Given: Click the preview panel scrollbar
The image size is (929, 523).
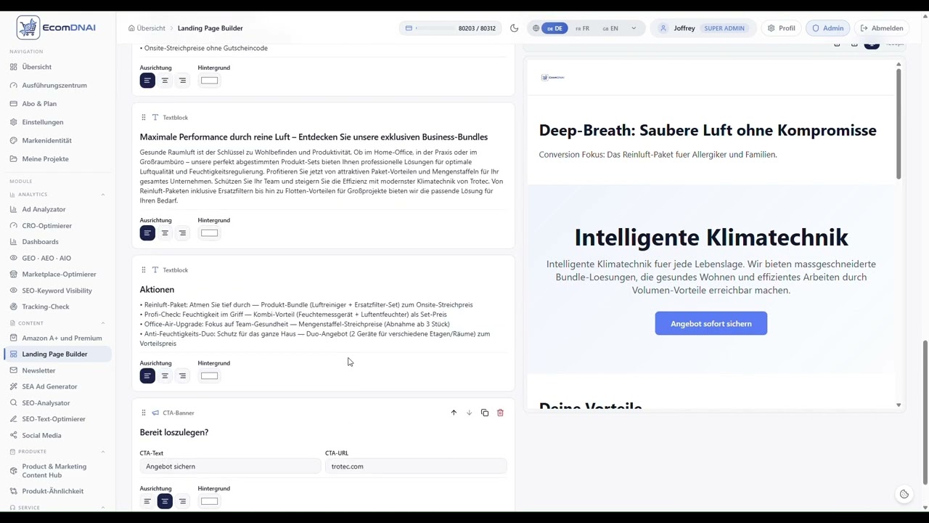Looking at the screenshot, I should point(899,125).
